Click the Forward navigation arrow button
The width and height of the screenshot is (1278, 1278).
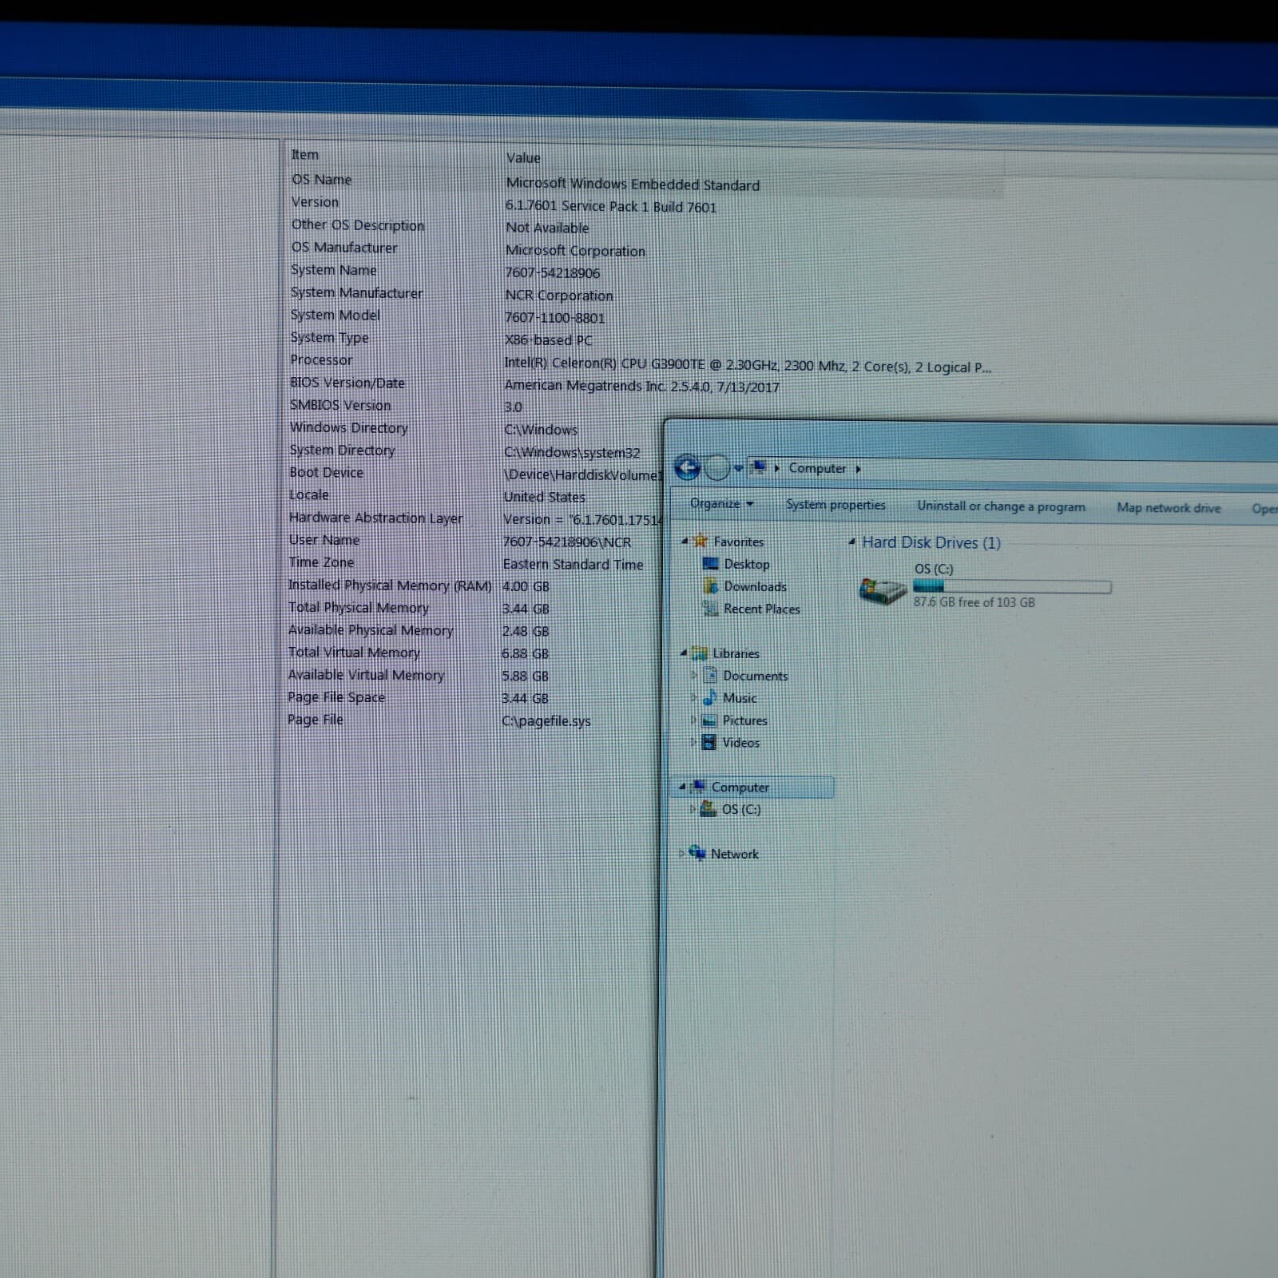point(717,468)
